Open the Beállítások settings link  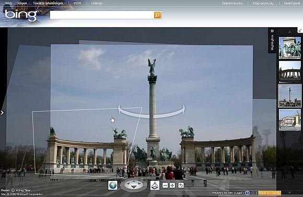click(x=292, y=3)
